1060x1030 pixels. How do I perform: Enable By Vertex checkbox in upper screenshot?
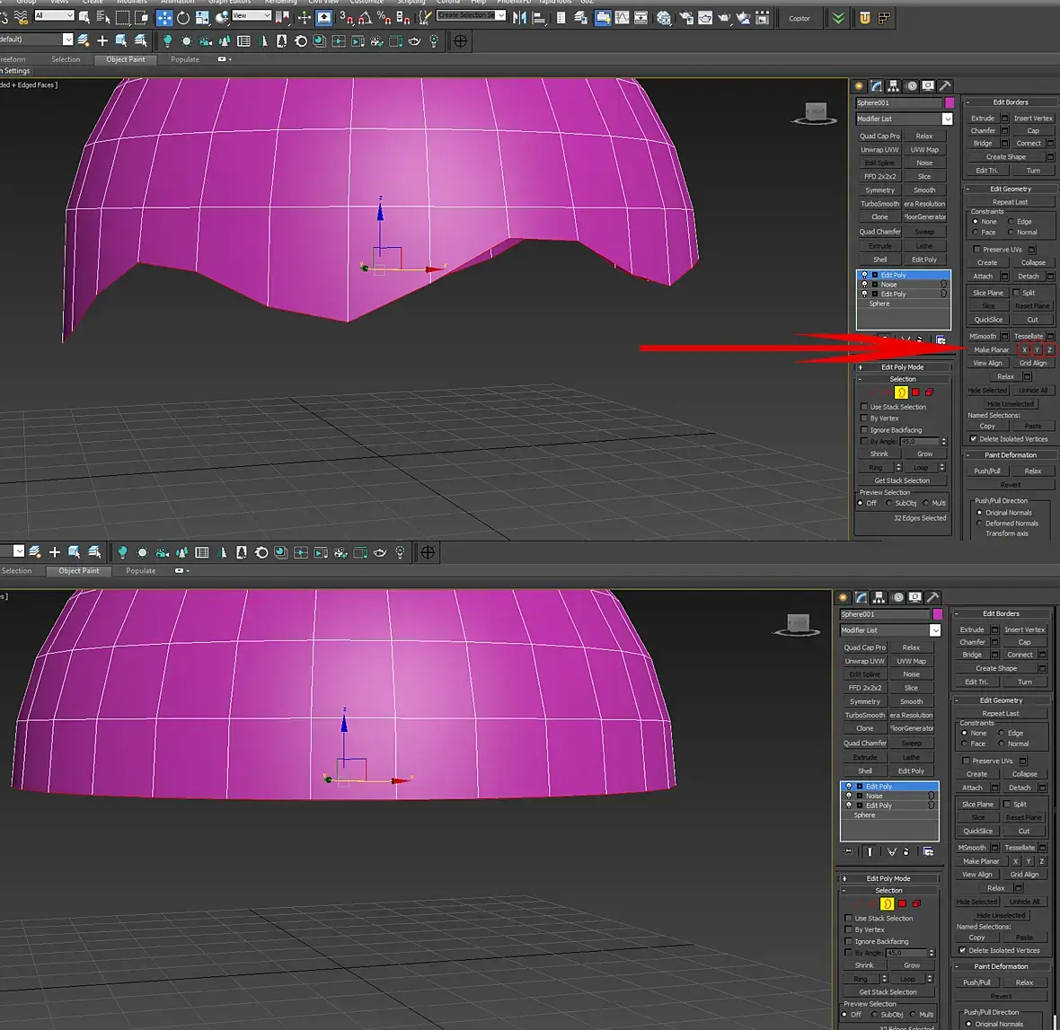click(864, 418)
